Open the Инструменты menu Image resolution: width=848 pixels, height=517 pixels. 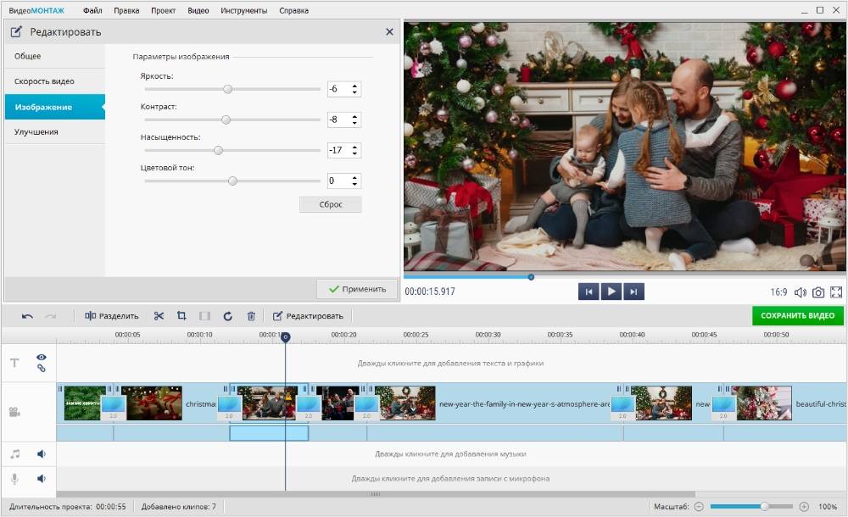tap(243, 10)
